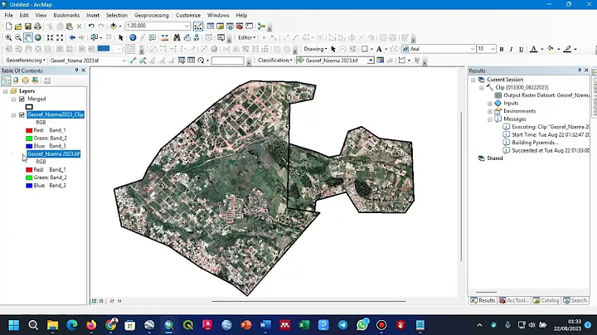Click the Print icon
The width and height of the screenshot is (597, 335).
coord(37,27)
